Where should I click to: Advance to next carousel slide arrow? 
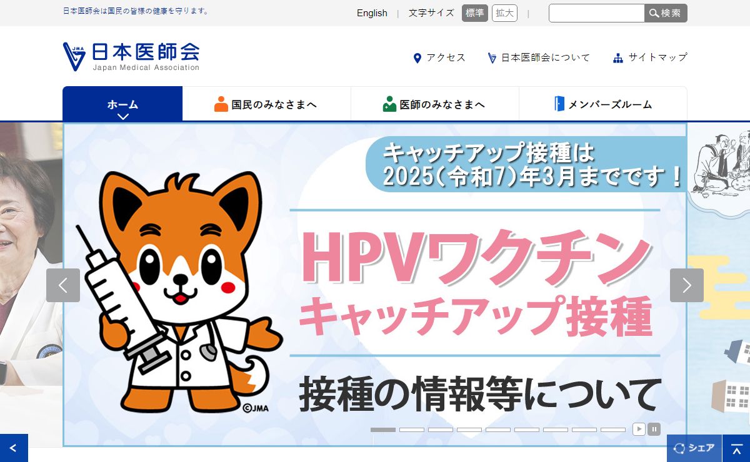pos(686,285)
